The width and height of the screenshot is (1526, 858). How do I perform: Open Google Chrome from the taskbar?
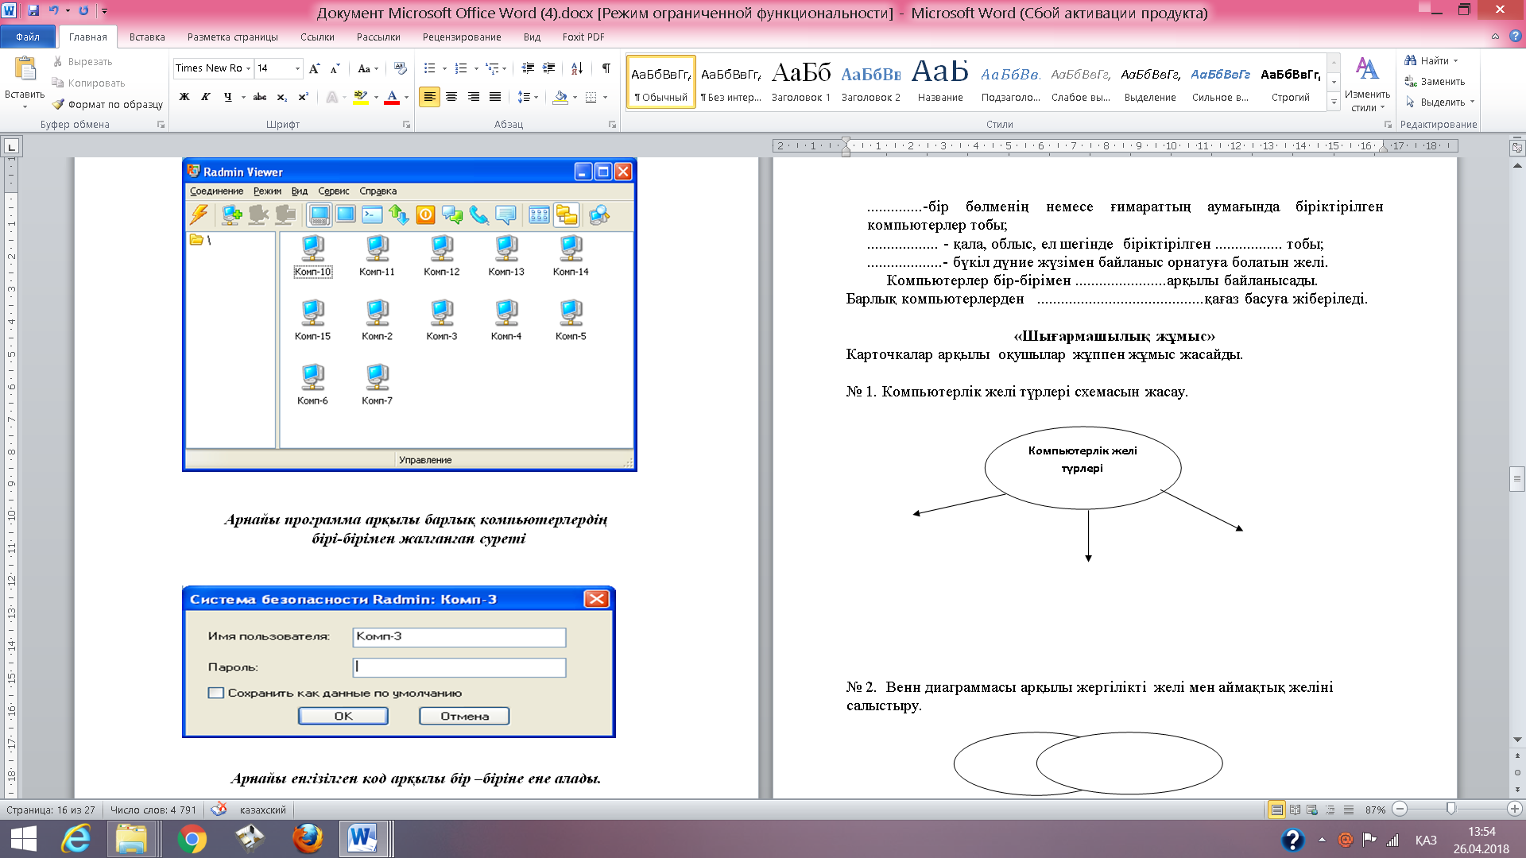point(192,839)
